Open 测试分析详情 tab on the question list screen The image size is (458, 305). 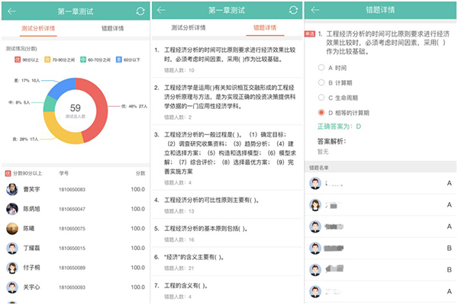click(189, 28)
